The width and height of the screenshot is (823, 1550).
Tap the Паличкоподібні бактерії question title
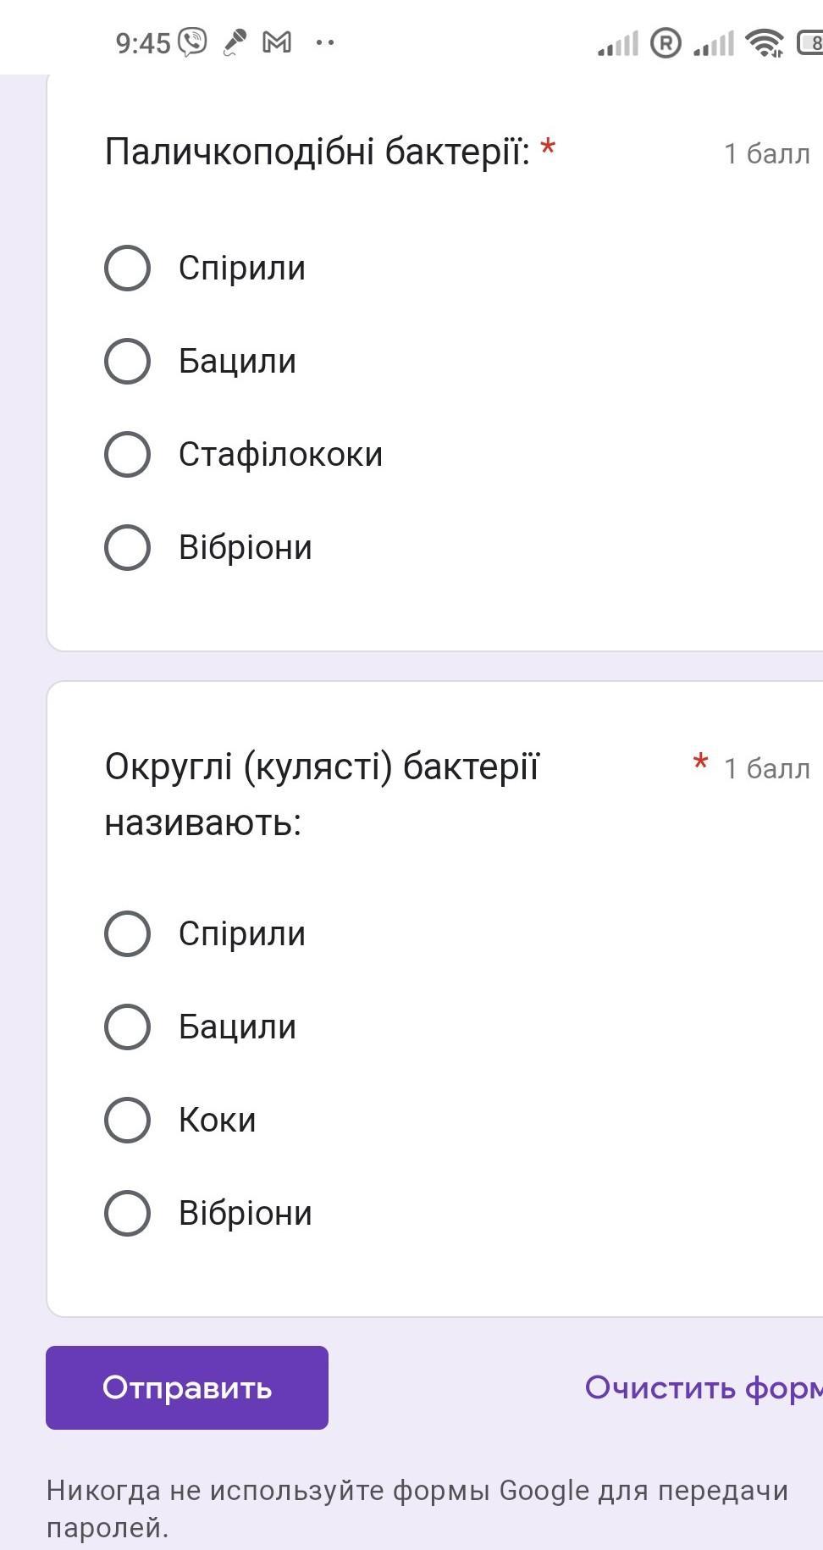click(x=317, y=152)
